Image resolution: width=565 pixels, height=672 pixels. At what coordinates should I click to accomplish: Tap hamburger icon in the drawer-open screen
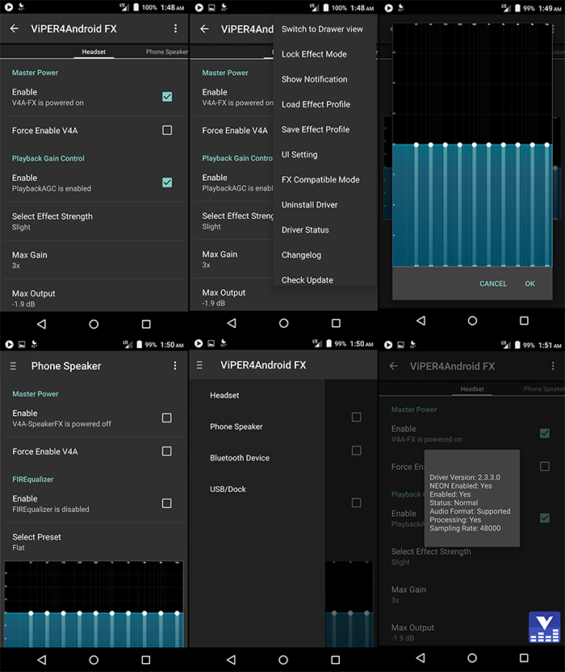(199, 365)
